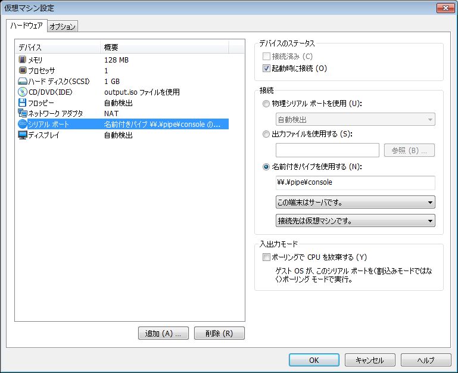458x373 pixels.
Task: Click the 追加 (A) button
Action: (x=163, y=333)
